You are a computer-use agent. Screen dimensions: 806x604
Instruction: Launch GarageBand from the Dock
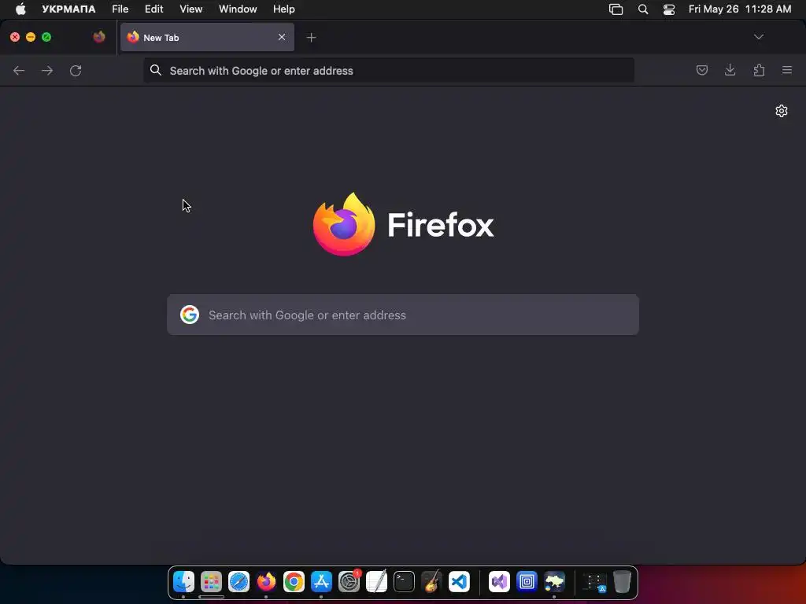point(431,581)
